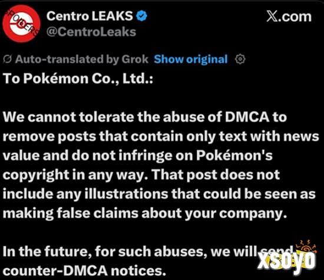The width and height of the screenshot is (324, 280).
Task: Open translation settings gear icon
Action: [x=240, y=59]
